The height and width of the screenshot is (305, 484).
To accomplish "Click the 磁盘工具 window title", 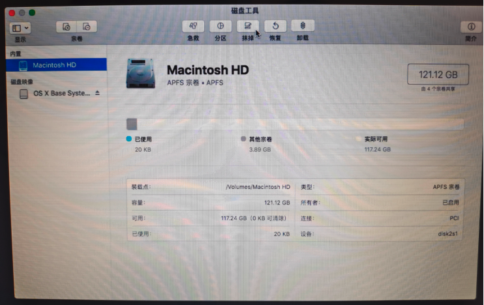I will (245, 11).
